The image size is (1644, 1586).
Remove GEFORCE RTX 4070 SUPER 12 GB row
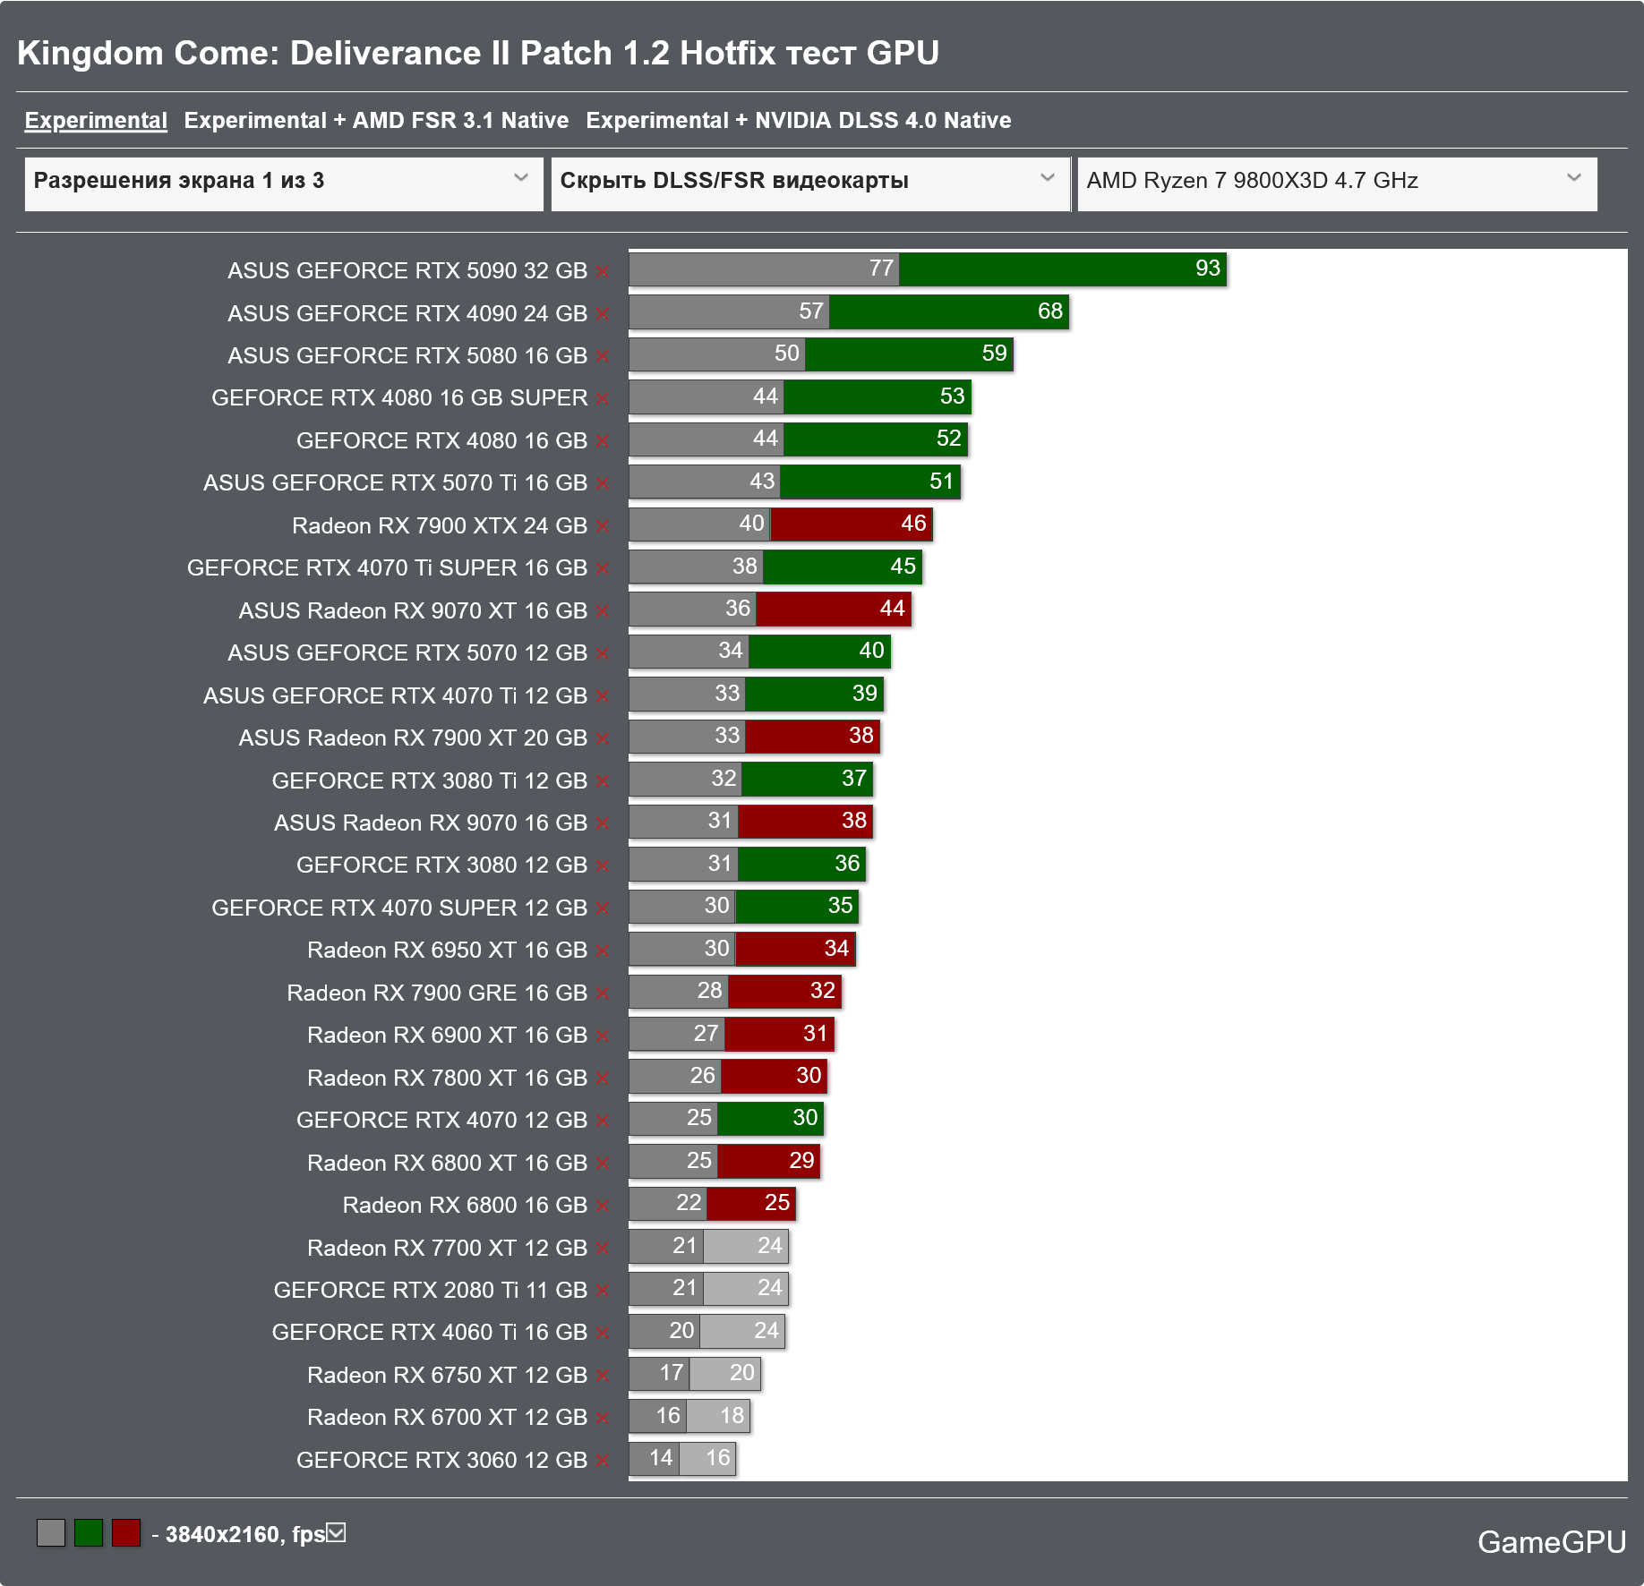(x=603, y=908)
